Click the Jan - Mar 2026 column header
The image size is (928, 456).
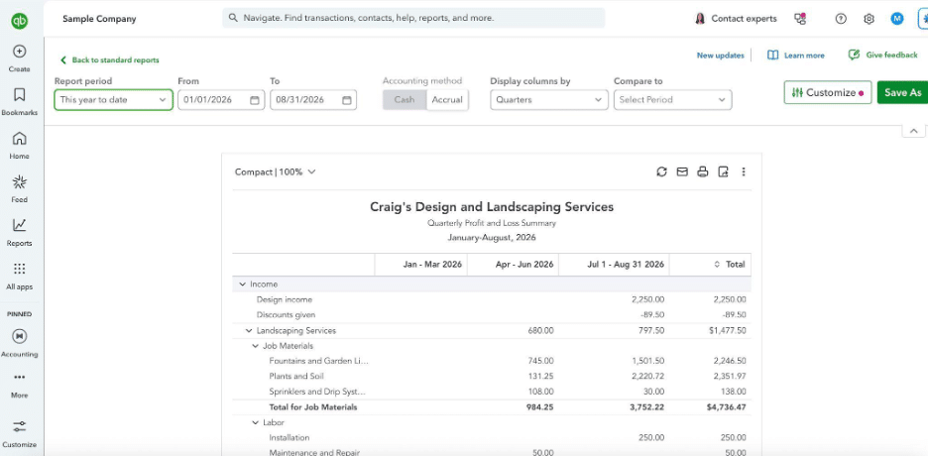click(421, 265)
